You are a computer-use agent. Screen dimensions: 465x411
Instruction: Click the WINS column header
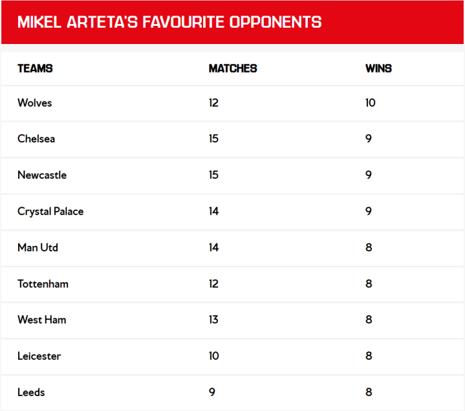coord(378,69)
